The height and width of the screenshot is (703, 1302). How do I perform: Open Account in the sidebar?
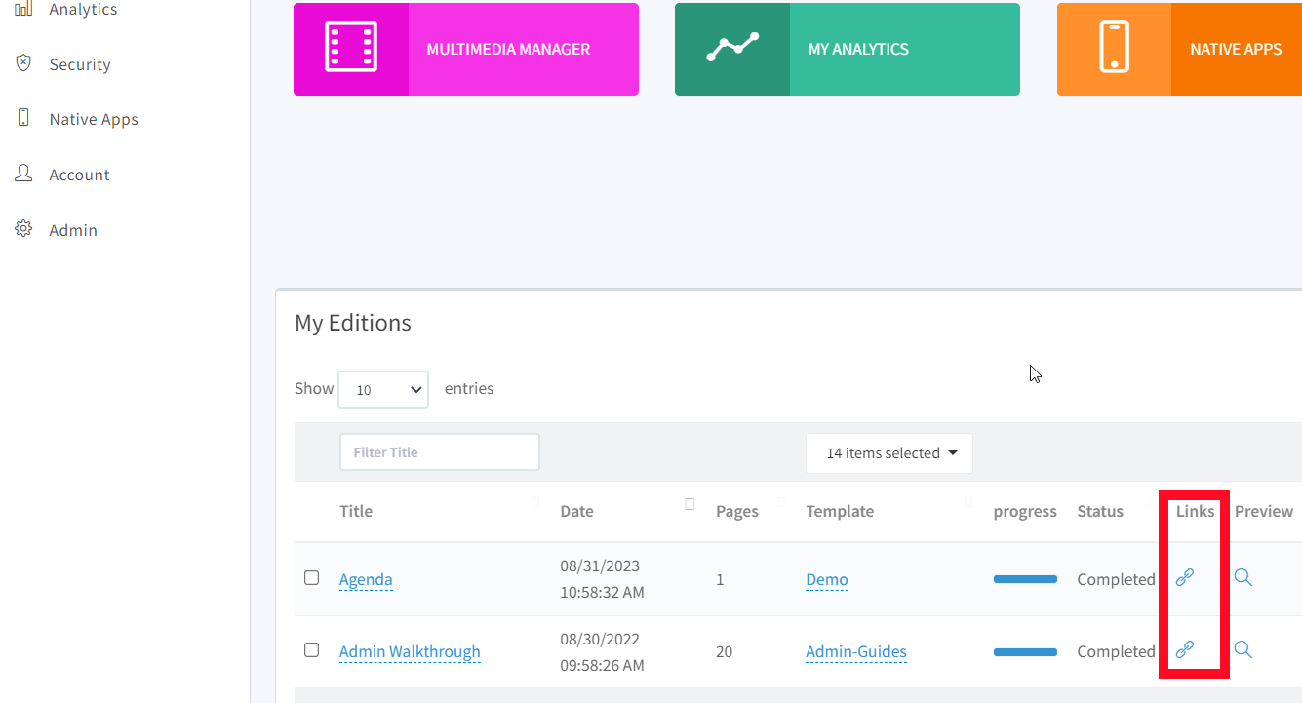79,175
